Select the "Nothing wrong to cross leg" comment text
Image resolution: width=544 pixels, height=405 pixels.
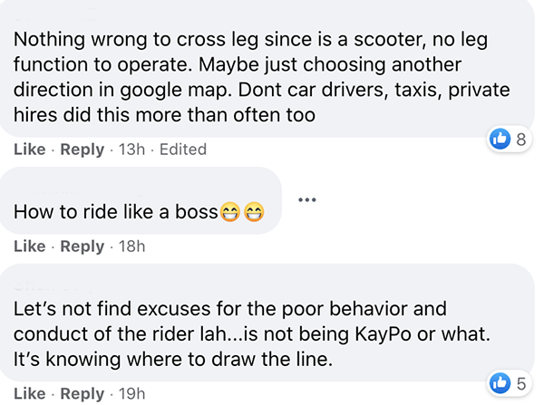(x=262, y=77)
